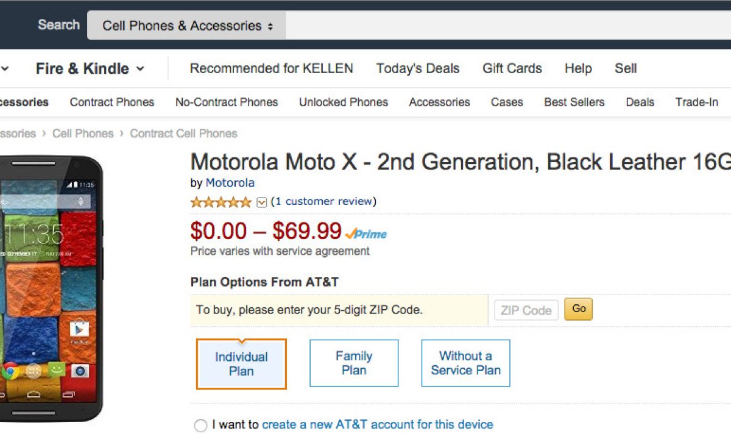This screenshot has height=439, width=731.
Task: Open the Gift Cards page
Action: tap(512, 68)
